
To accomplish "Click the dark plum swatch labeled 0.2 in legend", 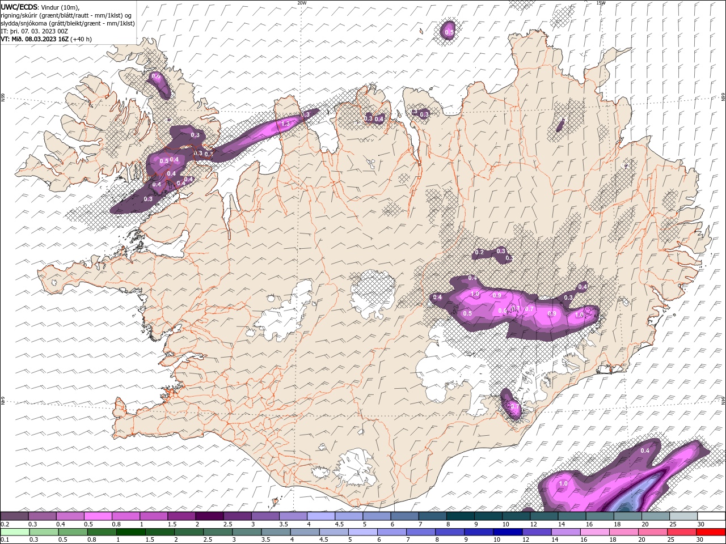I will point(14,516).
